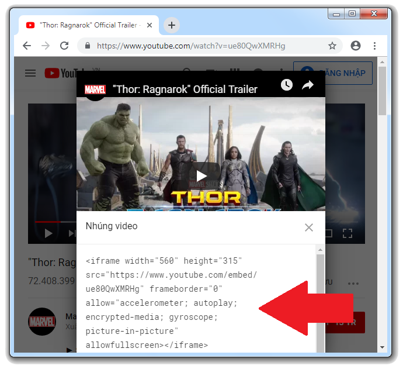
Task: Open the Chrome three-dot menu
Action: (374, 46)
